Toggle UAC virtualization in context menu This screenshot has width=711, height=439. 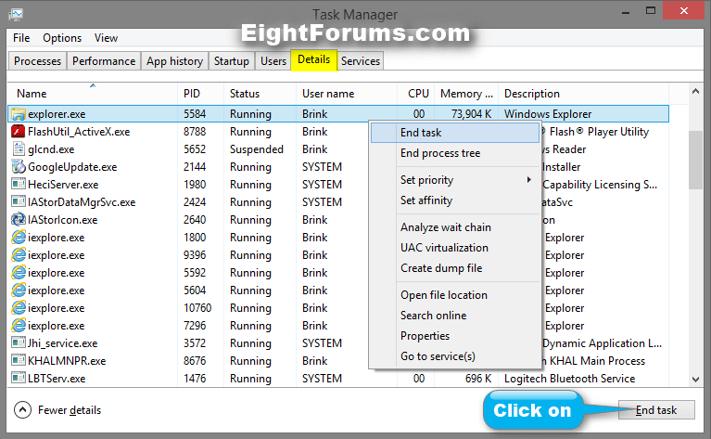(455, 248)
